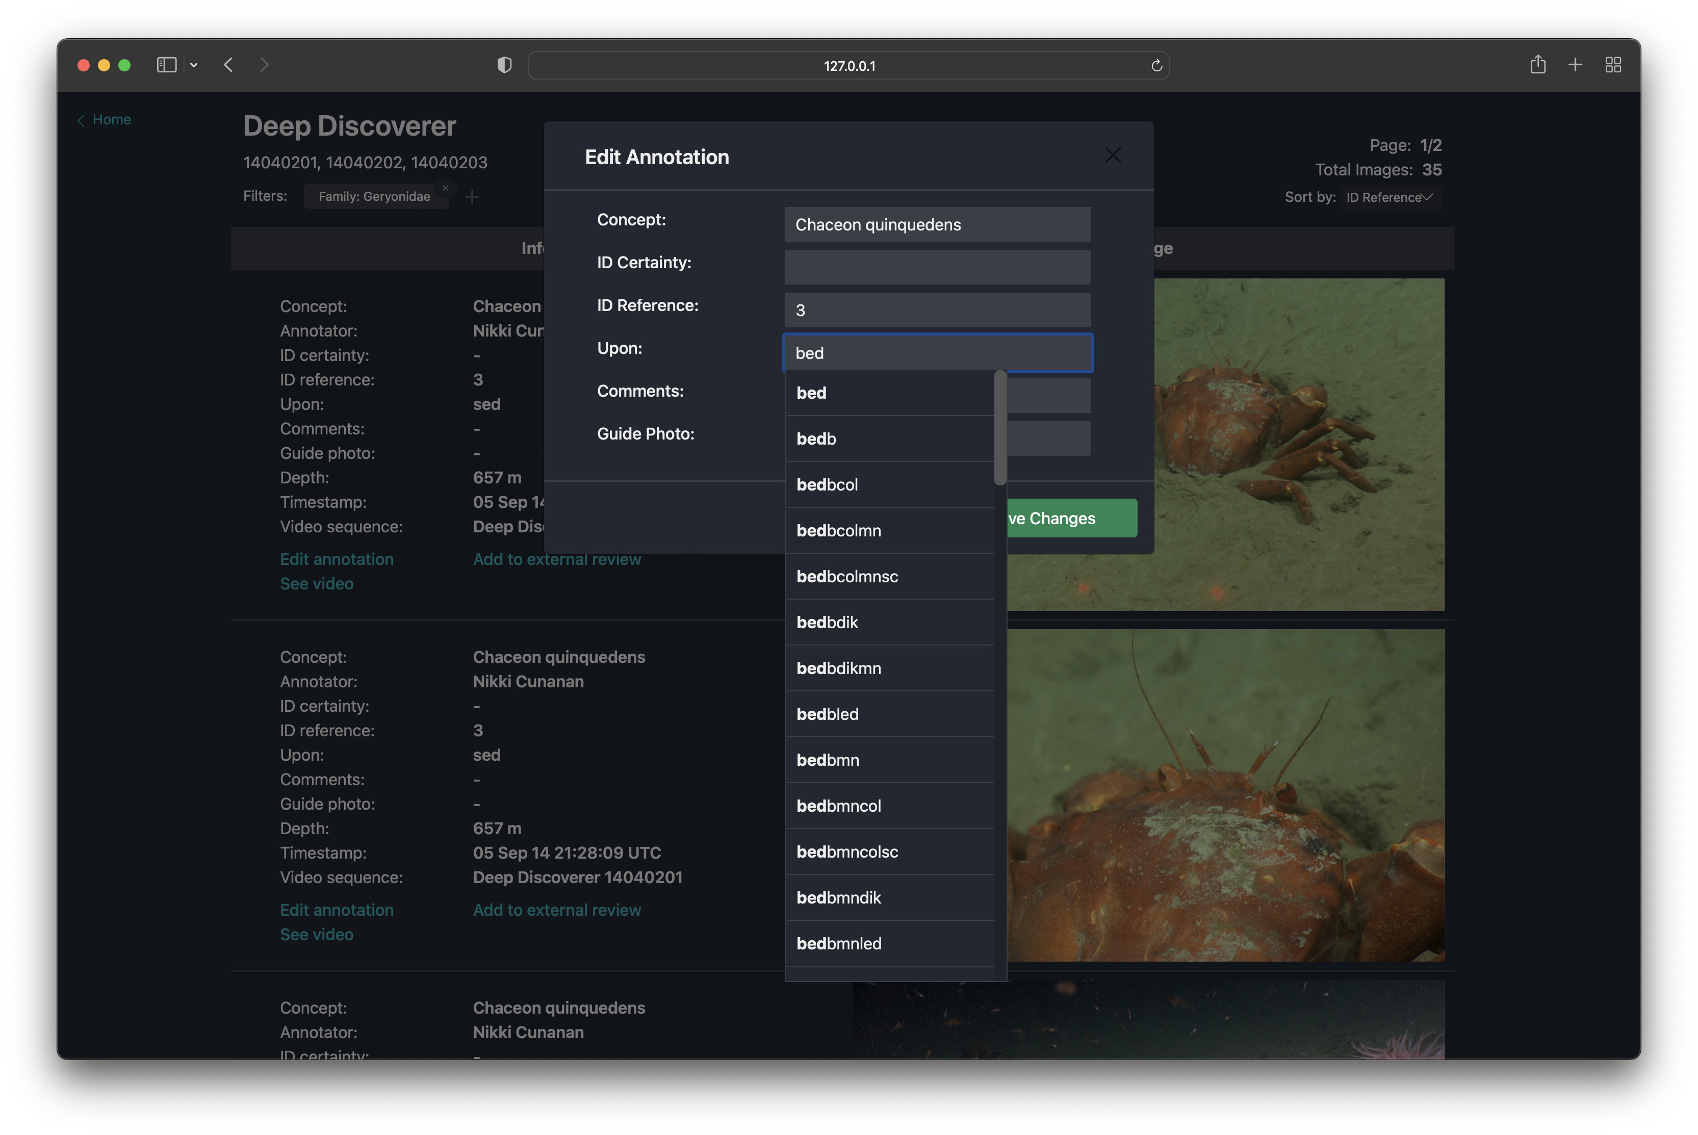The width and height of the screenshot is (1698, 1135).
Task: Click the suggestion list scrollbar thumb
Action: coord(999,428)
